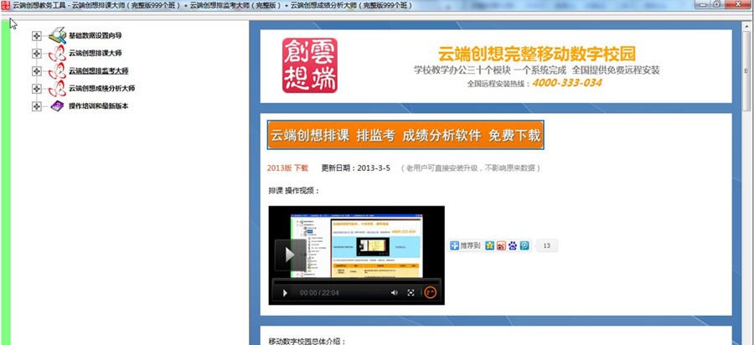The image size is (754, 345).
Task: Click the video time 00:00 / 22:04
Action: (x=319, y=292)
